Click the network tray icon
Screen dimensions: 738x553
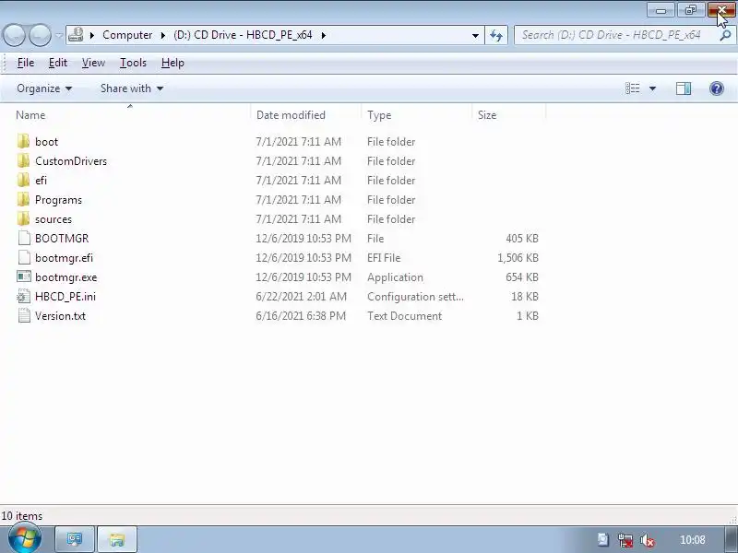tap(625, 540)
